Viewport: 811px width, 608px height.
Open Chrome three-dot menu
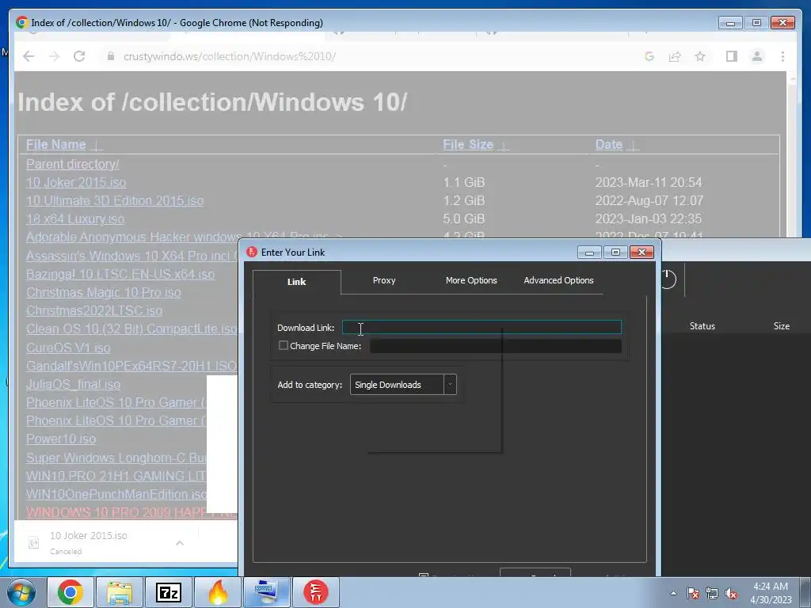(782, 56)
